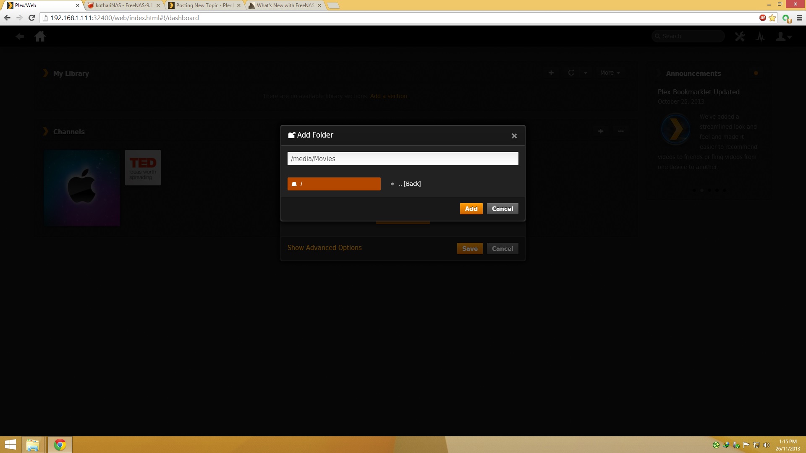Close the Add Folder dialog

[x=514, y=136]
